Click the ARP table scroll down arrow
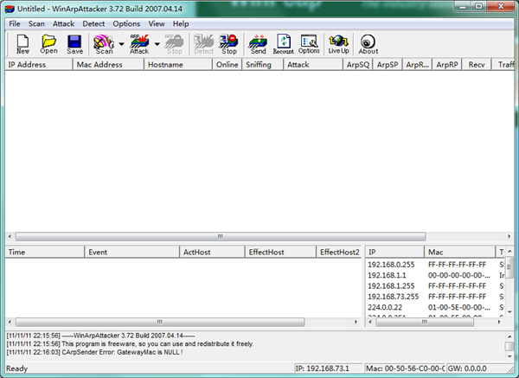The image size is (519, 378). click(509, 311)
